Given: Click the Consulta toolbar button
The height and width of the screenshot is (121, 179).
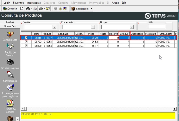Looking at the screenshot, I should pyautogui.click(x=10, y=8).
